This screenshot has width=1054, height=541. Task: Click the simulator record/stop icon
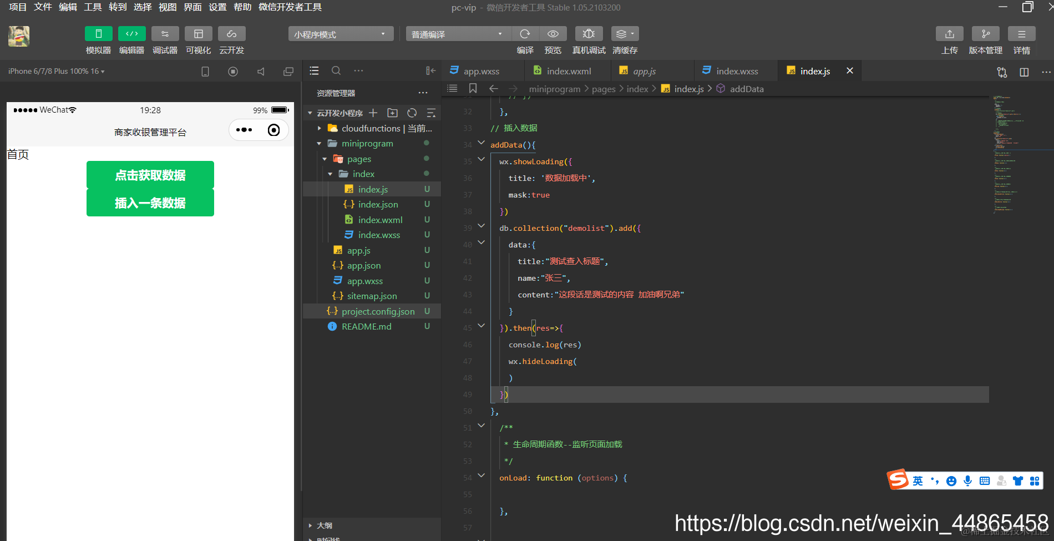[233, 71]
